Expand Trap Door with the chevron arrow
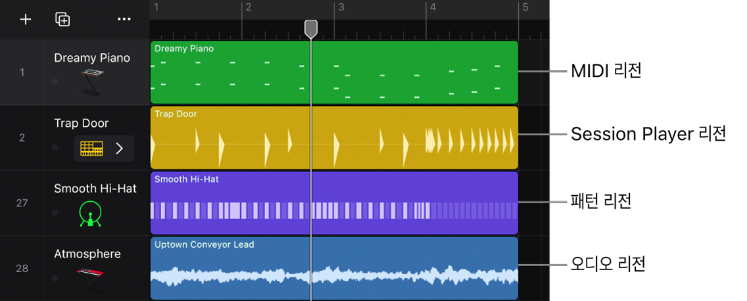This screenshot has height=301, width=747. (120, 149)
